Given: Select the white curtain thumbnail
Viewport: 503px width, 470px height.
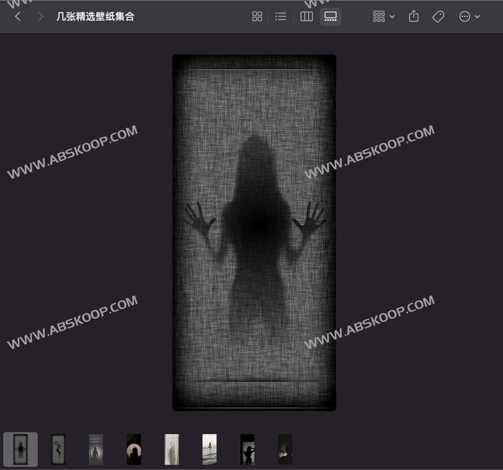Looking at the screenshot, I should [172, 449].
